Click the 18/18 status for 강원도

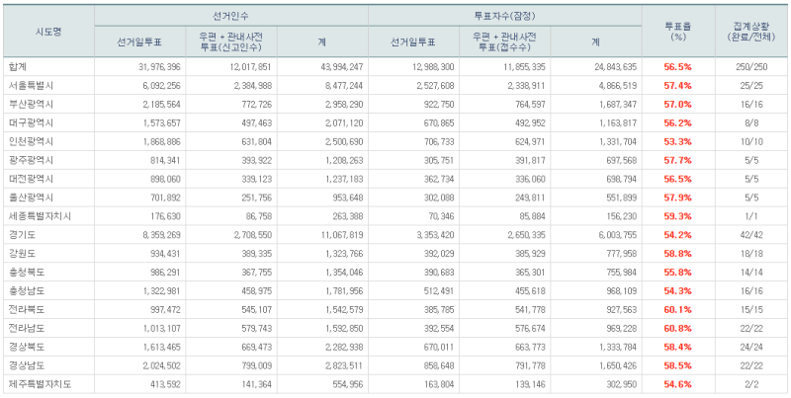[751, 254]
